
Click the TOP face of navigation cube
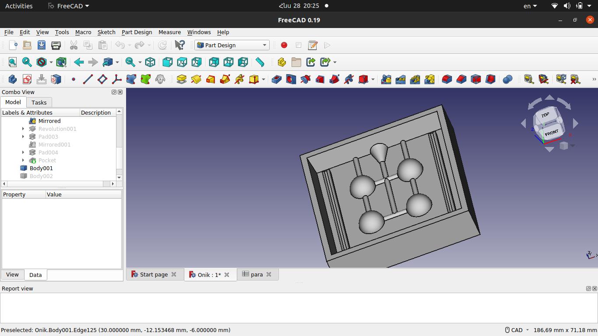coord(545,115)
